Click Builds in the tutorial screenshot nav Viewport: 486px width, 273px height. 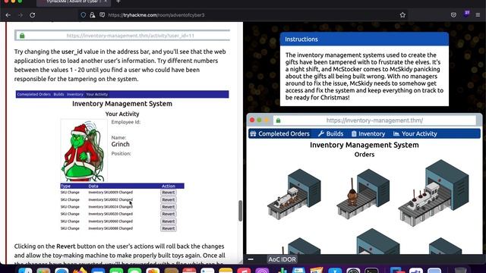click(x=58, y=94)
